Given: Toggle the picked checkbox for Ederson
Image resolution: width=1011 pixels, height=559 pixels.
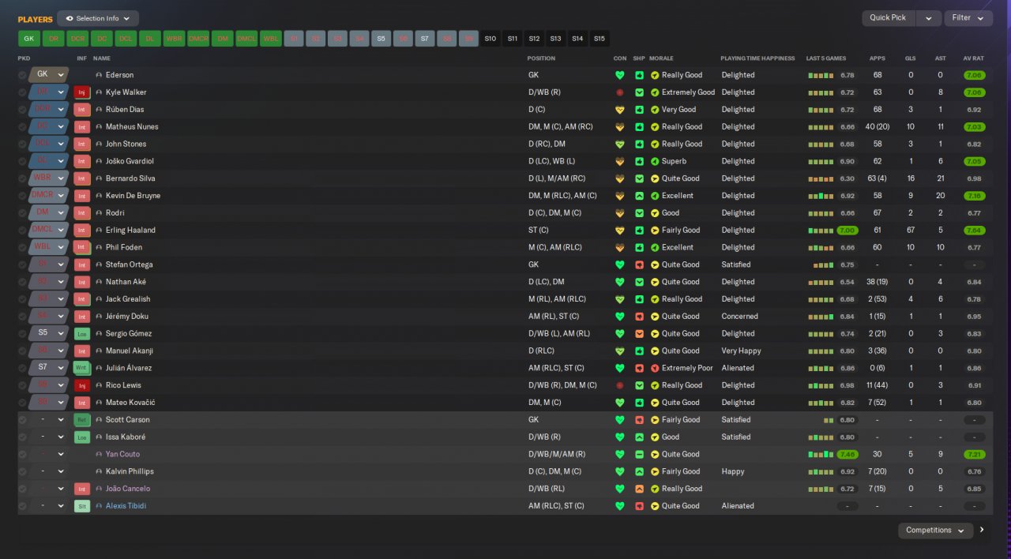Looking at the screenshot, I should [22, 75].
